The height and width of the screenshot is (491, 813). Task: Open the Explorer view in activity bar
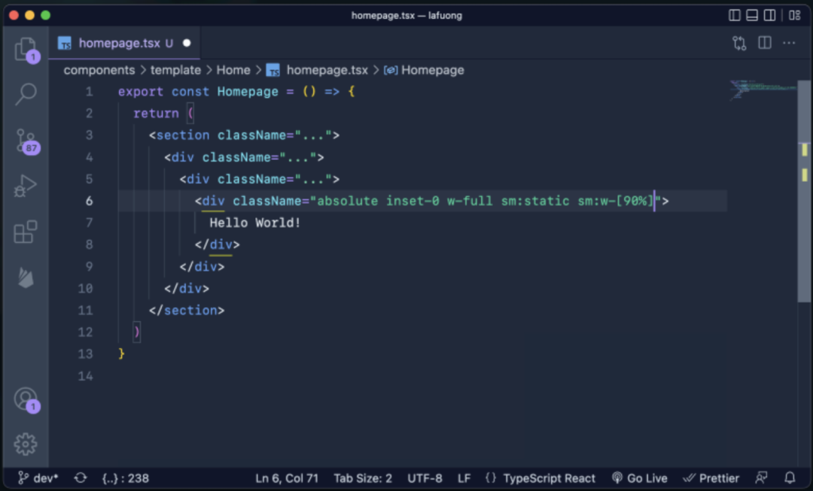26,50
